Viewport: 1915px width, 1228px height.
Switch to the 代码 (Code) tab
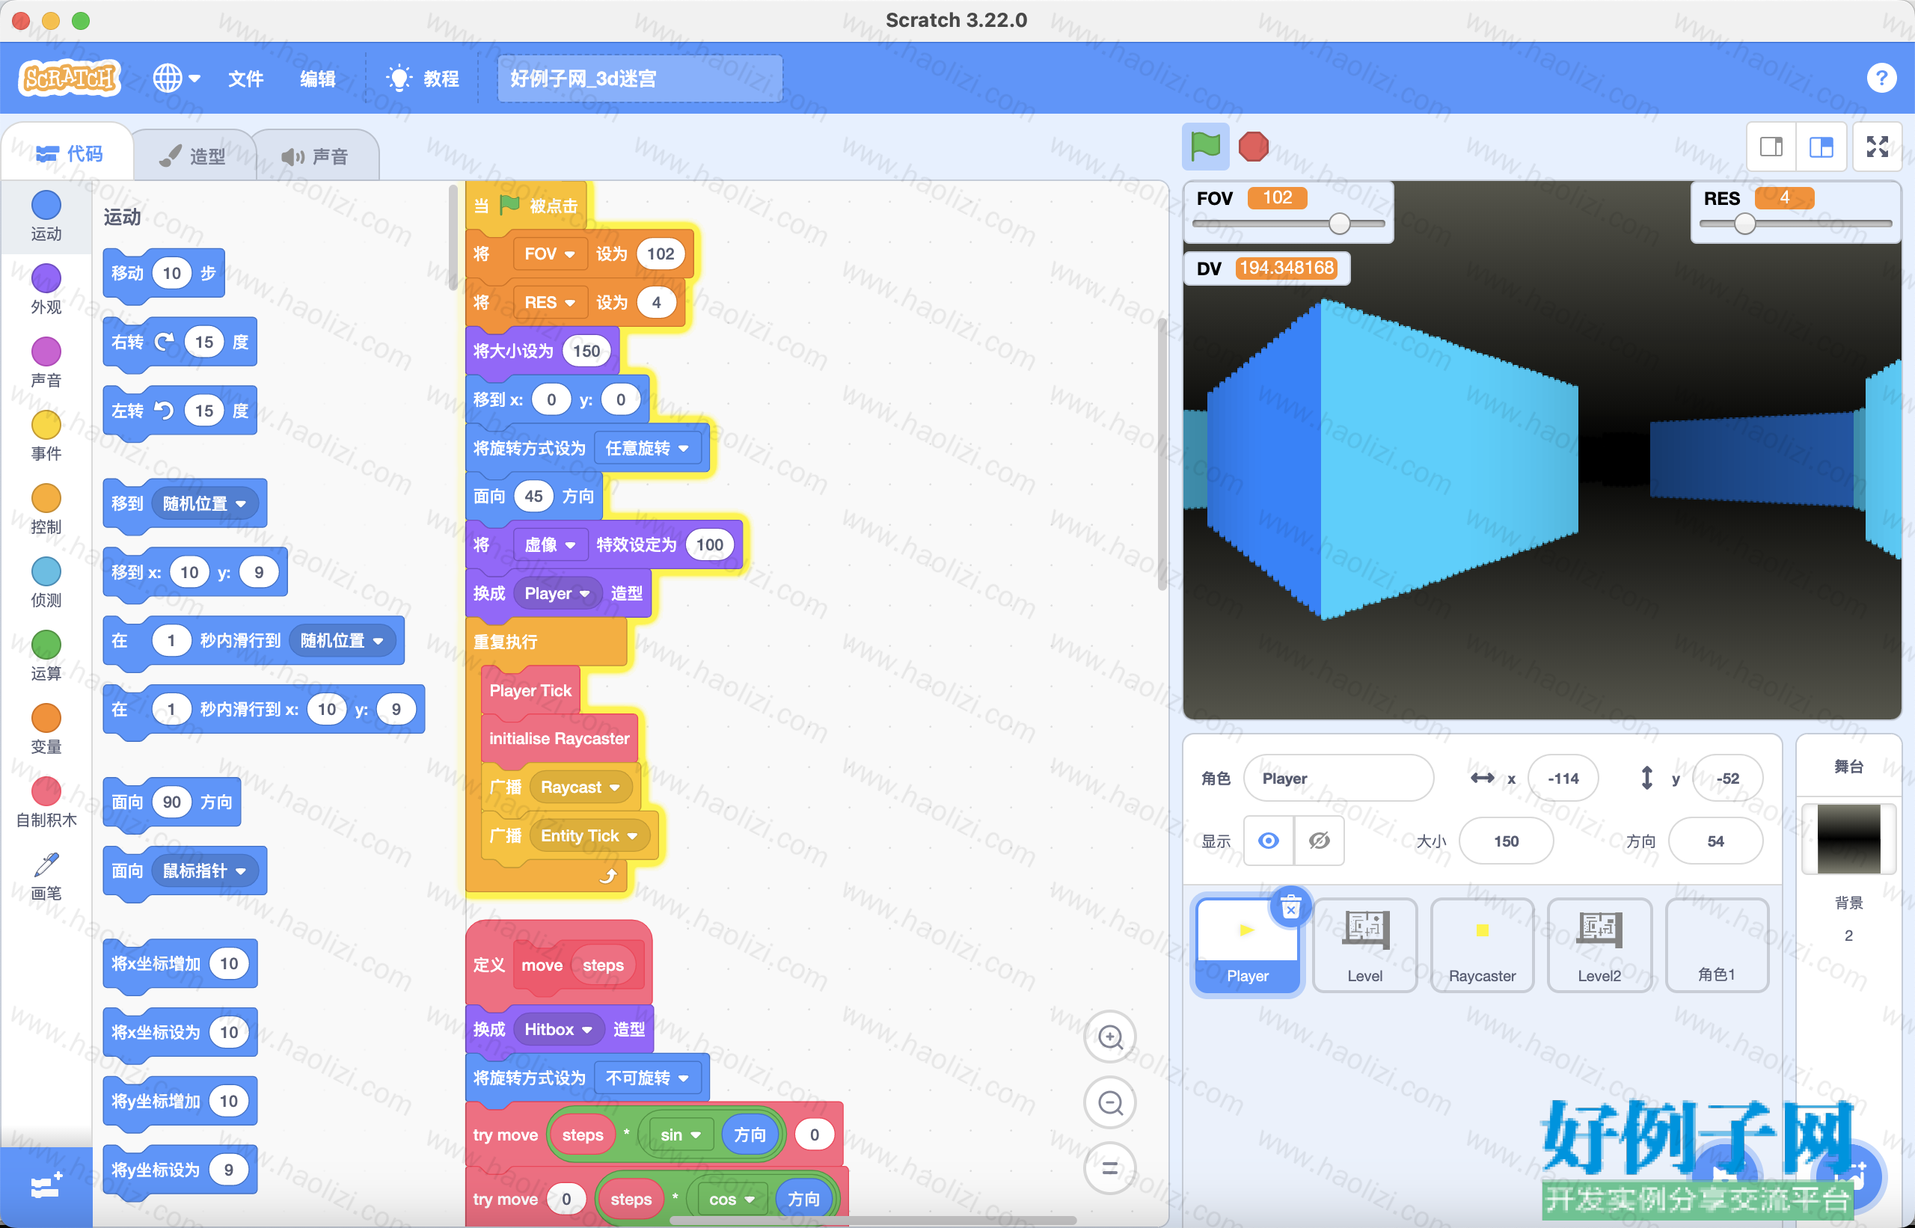point(70,153)
